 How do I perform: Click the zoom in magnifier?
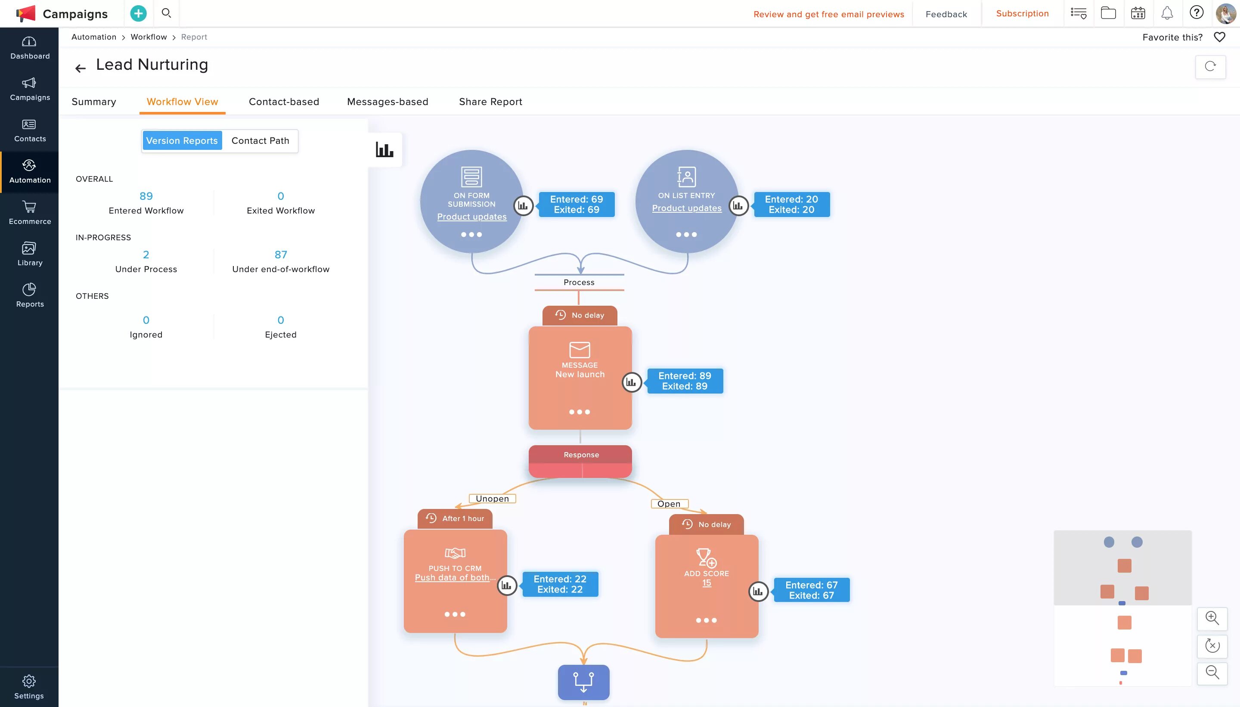pyautogui.click(x=1212, y=618)
